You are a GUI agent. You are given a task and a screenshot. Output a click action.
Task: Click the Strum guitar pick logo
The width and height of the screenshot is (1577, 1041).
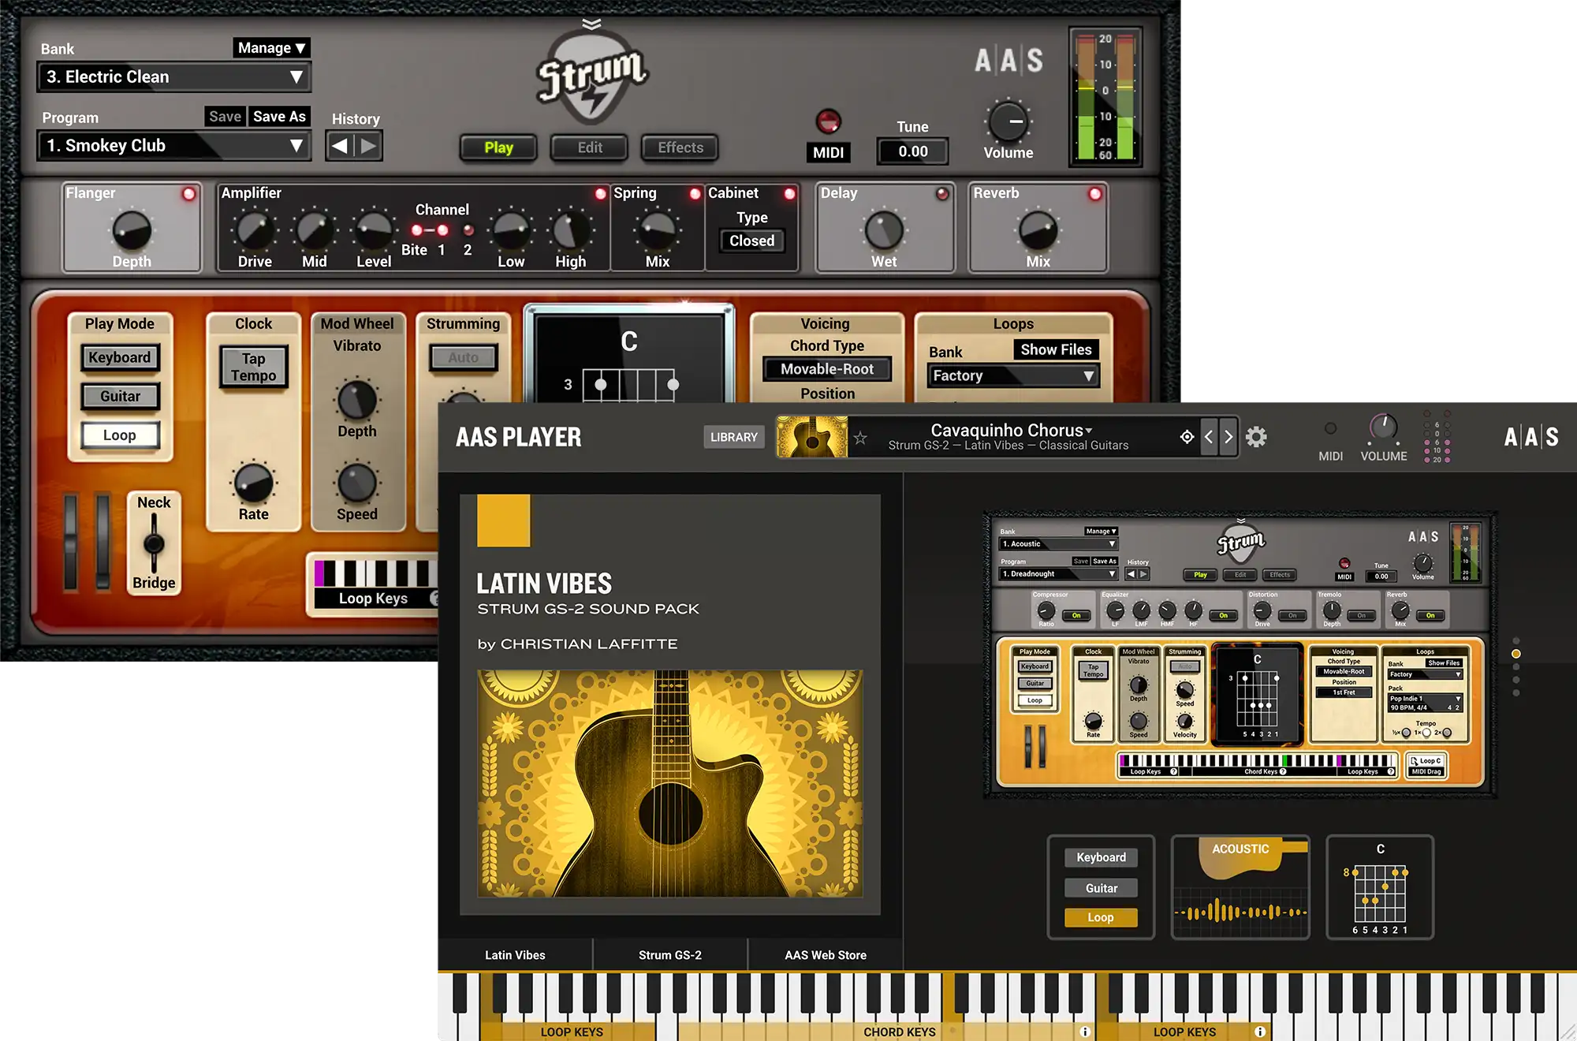(592, 77)
